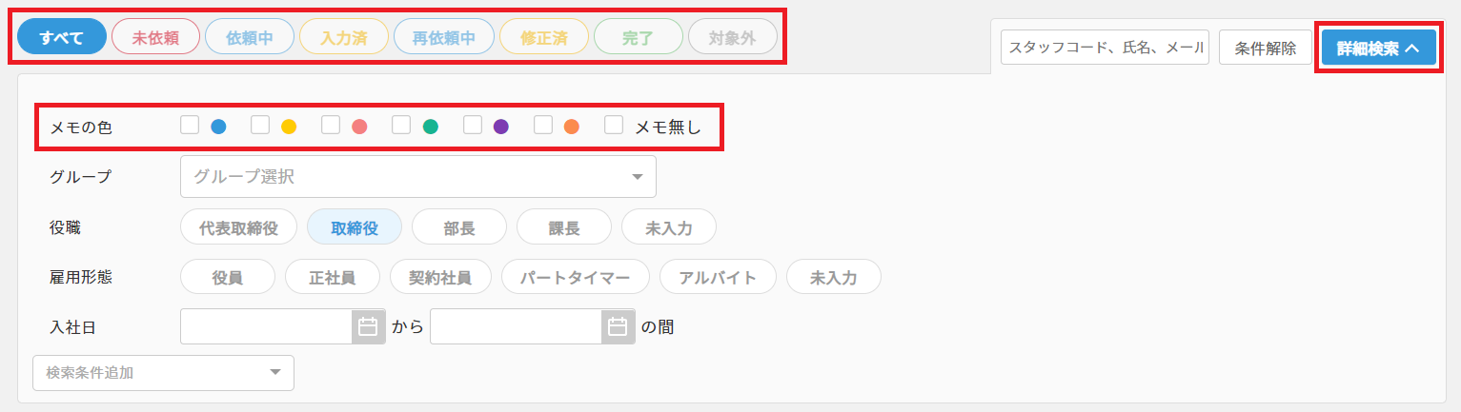Tick the blue memo color checkbox

point(190,125)
